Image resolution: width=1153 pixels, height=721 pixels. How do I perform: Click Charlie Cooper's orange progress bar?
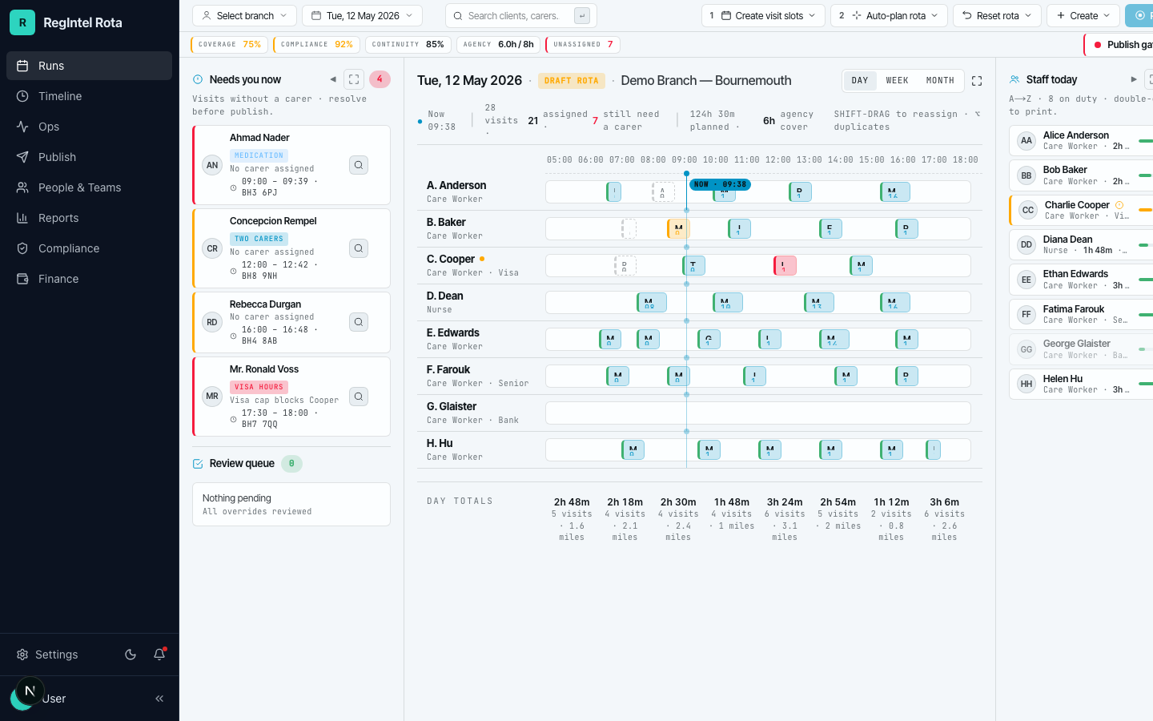coord(1146,210)
